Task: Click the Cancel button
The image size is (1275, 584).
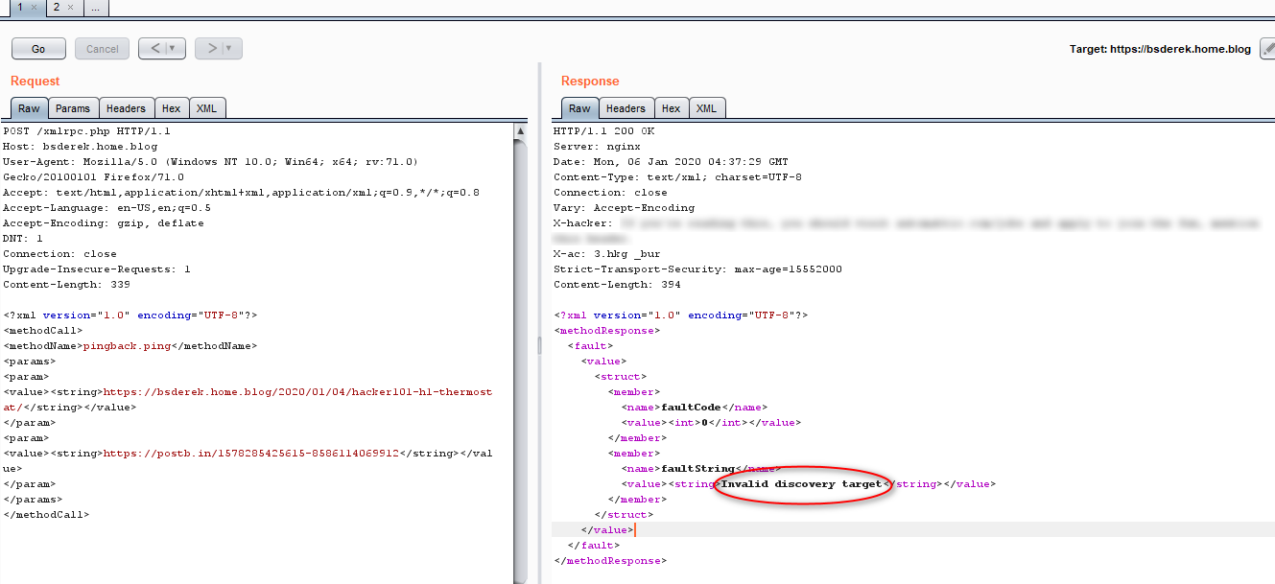Action: tap(103, 49)
